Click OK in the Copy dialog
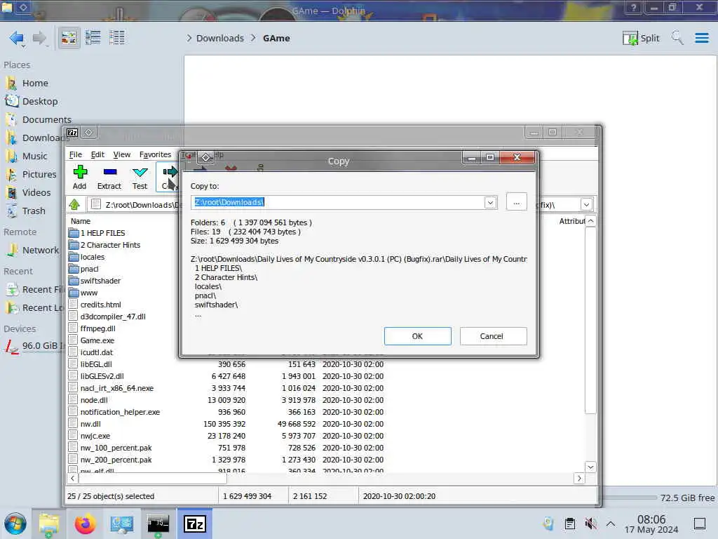Screen dimensions: 718x539 click(x=418, y=336)
